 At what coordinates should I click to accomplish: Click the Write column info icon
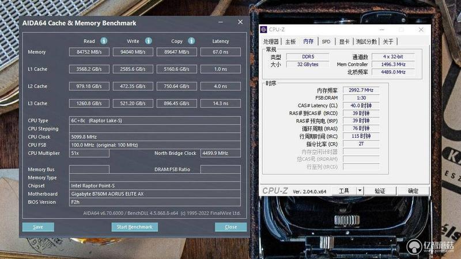click(x=149, y=41)
